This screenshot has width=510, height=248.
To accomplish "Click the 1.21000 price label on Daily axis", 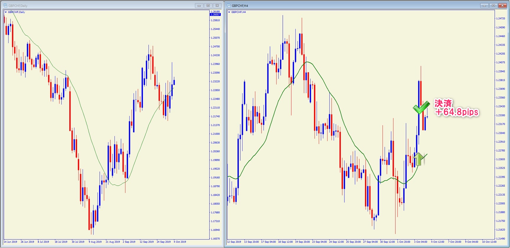I will coord(215,134).
